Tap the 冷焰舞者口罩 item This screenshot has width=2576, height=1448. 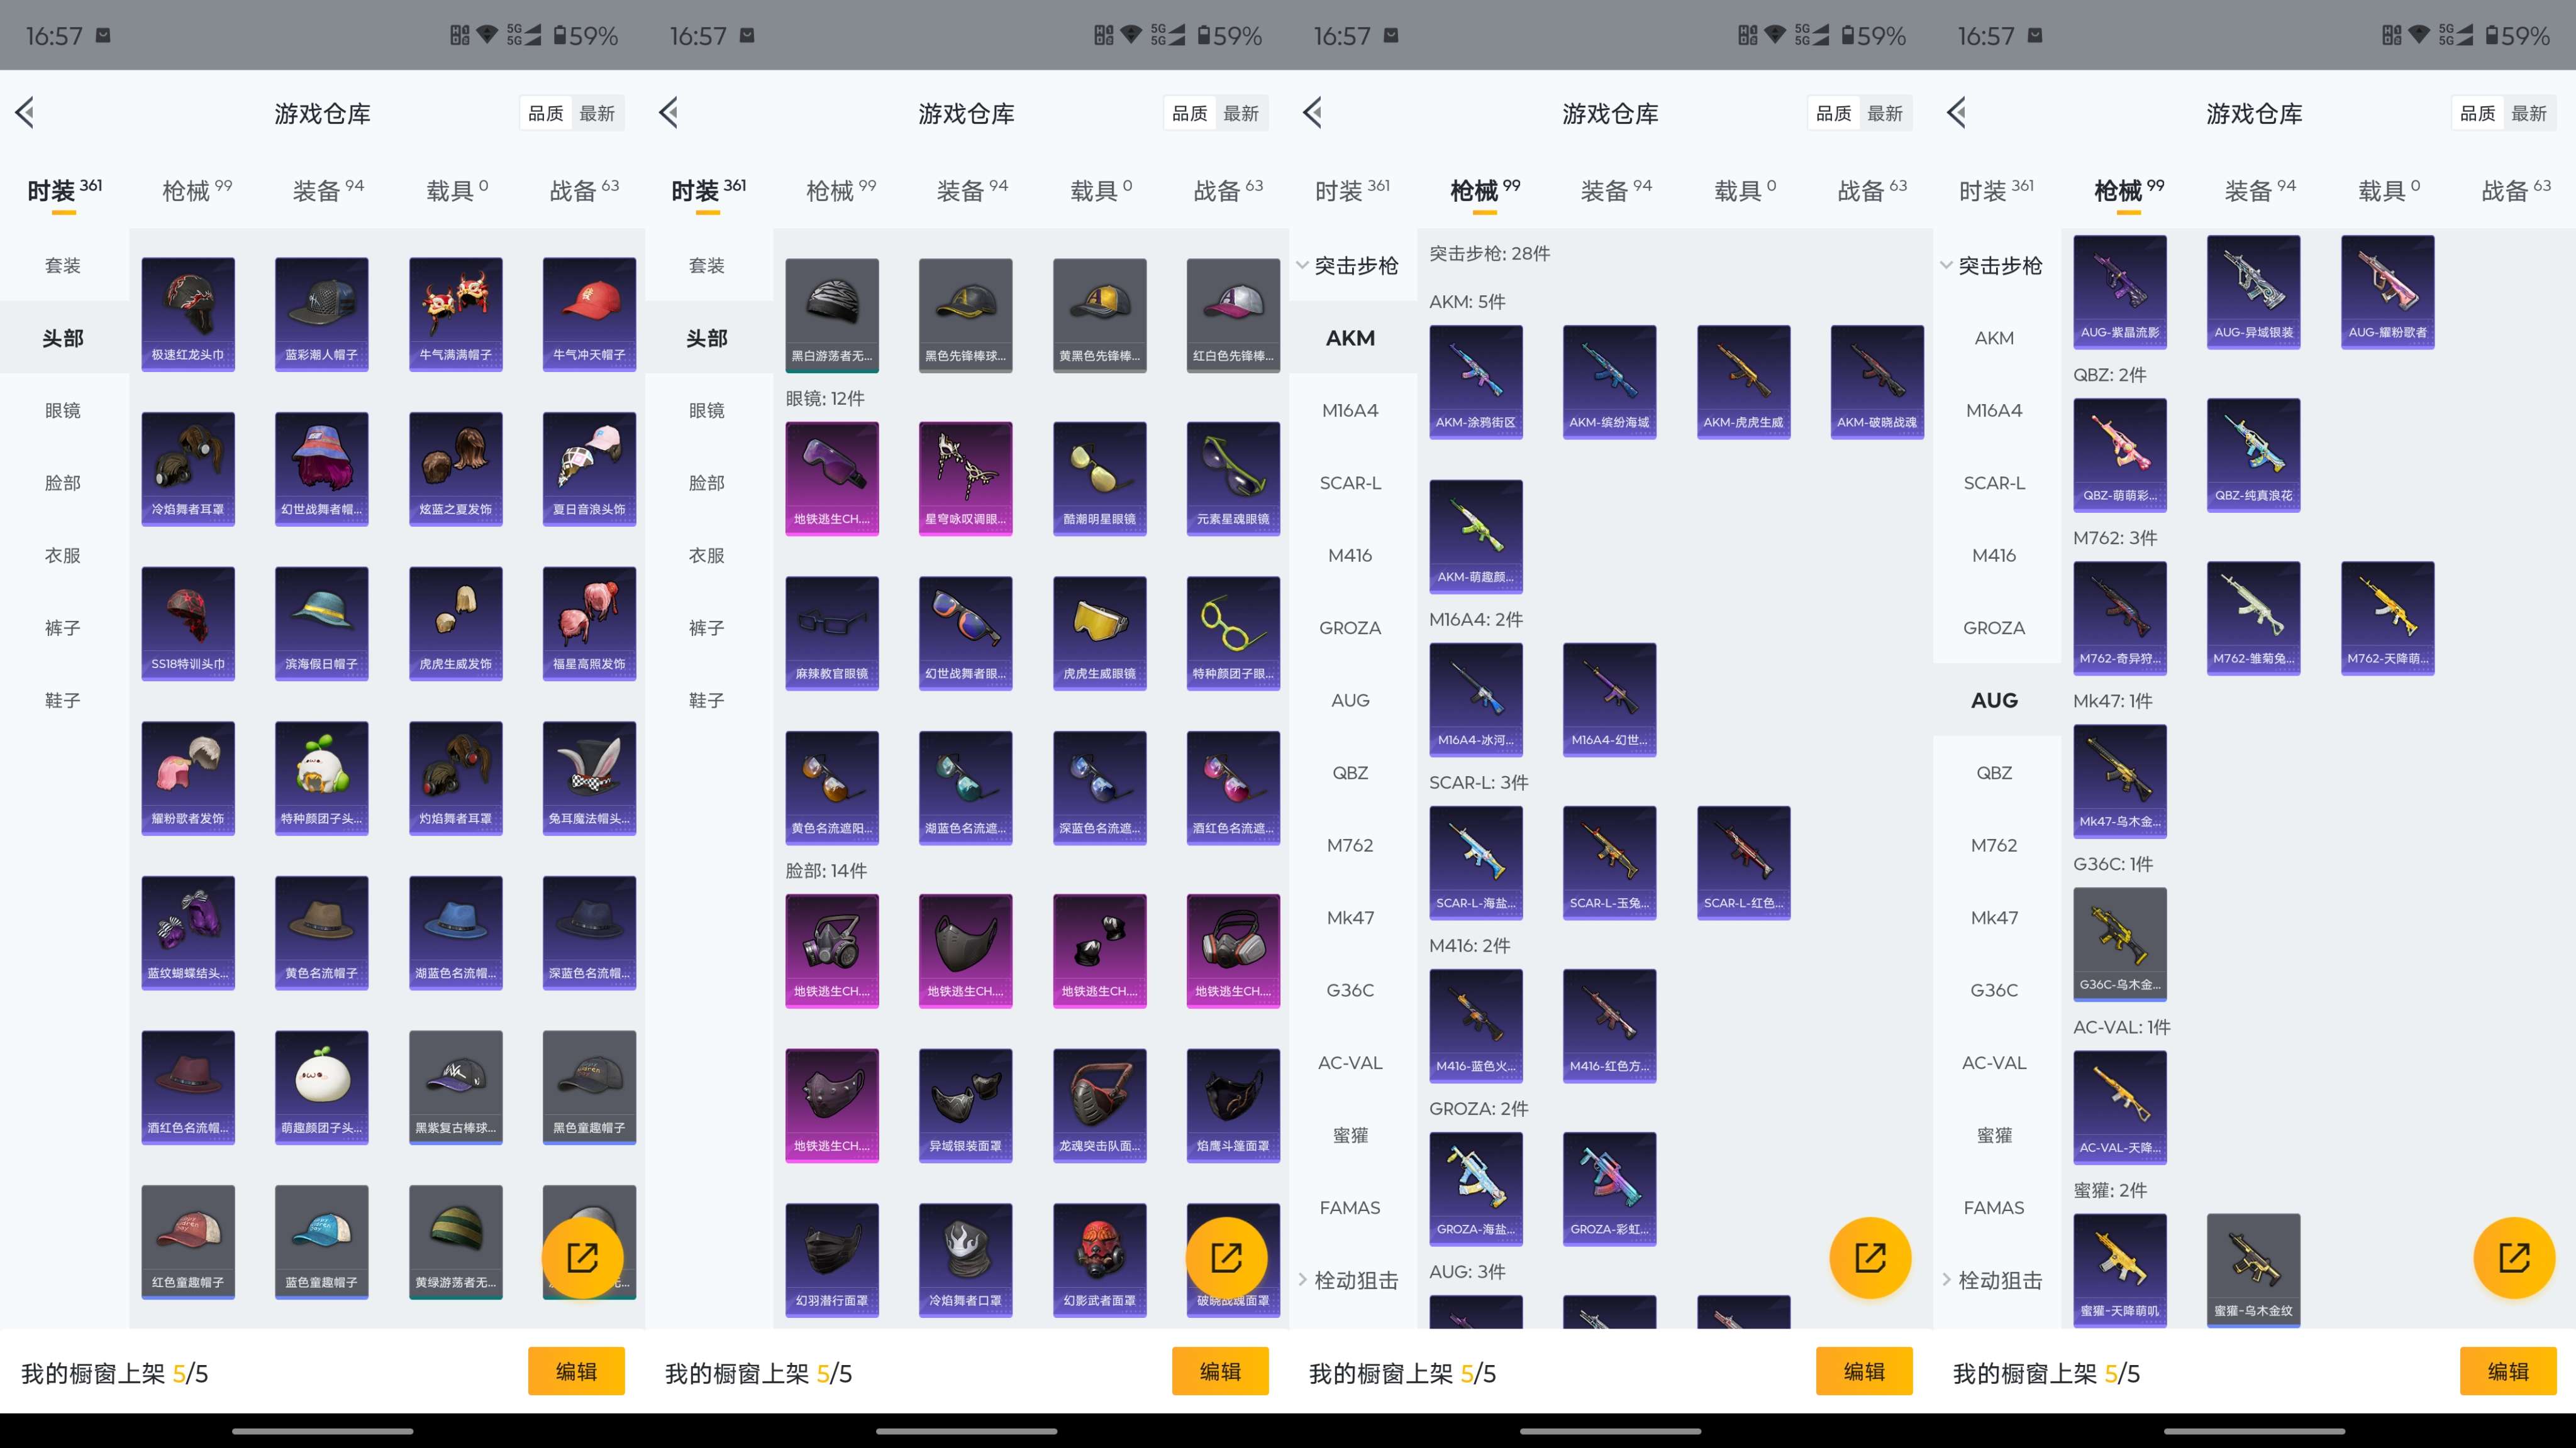pos(966,1261)
